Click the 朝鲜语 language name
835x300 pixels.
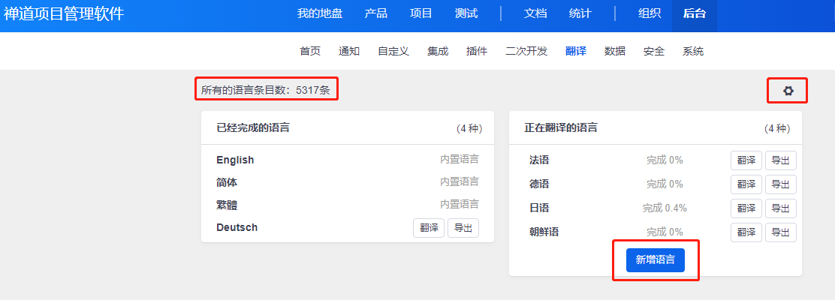tap(544, 232)
